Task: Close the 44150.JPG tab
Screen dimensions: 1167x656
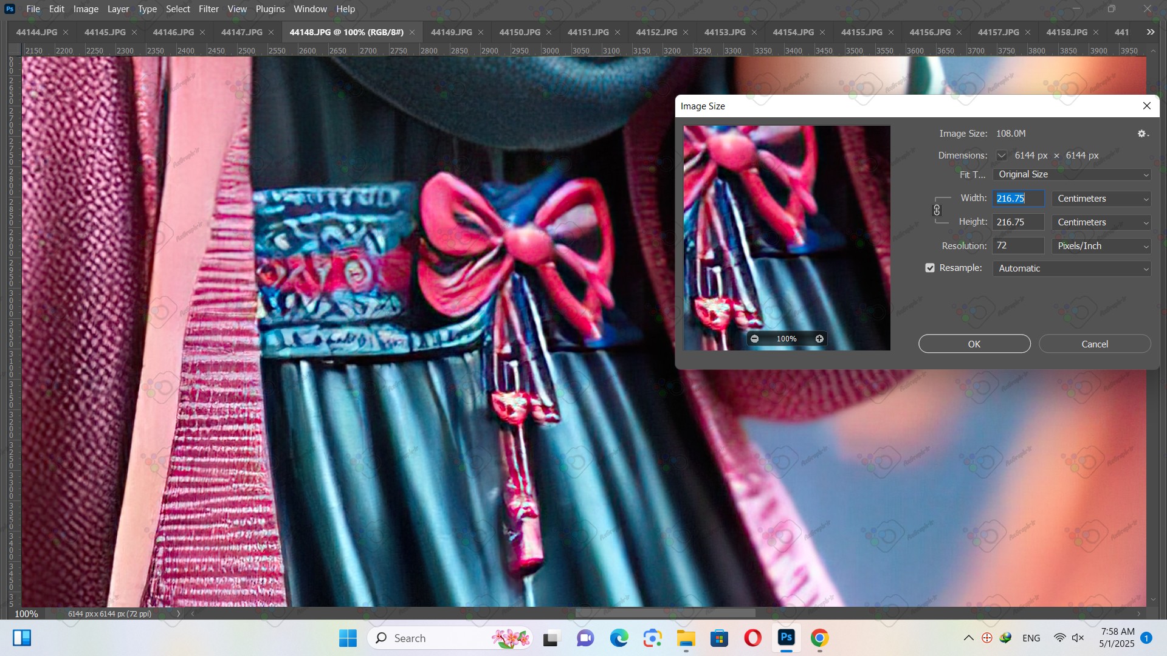Action: (549, 32)
